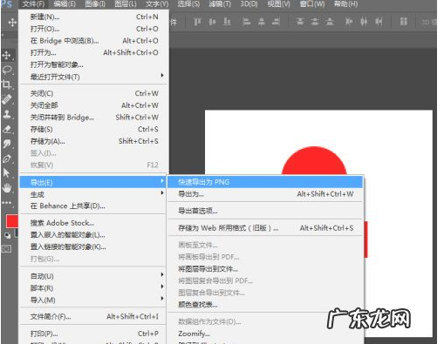Open the 图像(I) menu
The width and height of the screenshot is (444, 344).
(95, 4)
